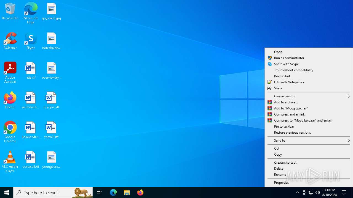The image size is (353, 198).
Task: Select the guystreet.jpg file icon
Action: click(x=51, y=12)
